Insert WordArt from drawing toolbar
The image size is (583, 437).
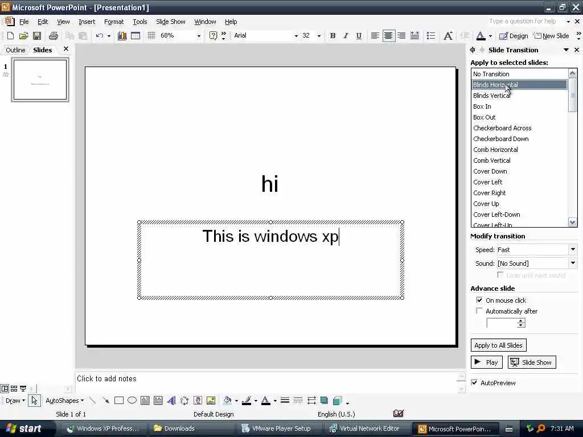[x=171, y=400]
